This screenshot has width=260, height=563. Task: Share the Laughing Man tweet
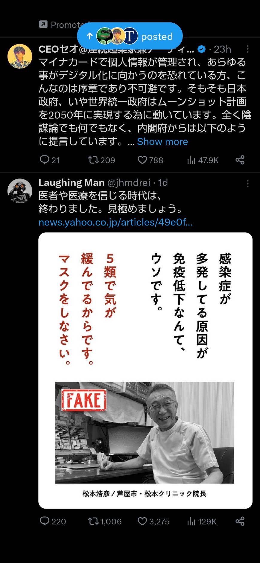pos(240,521)
